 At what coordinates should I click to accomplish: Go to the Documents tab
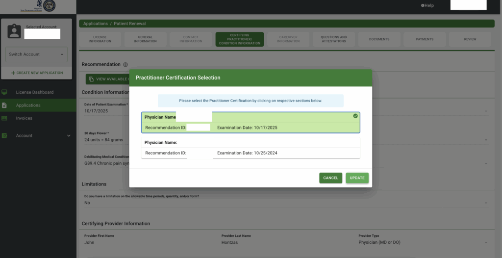(379, 39)
